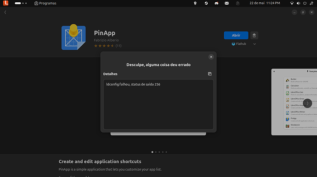Screen dimensions: 317x177
Task: Show next screenshot with carousel arrow
Action: coord(307,103)
